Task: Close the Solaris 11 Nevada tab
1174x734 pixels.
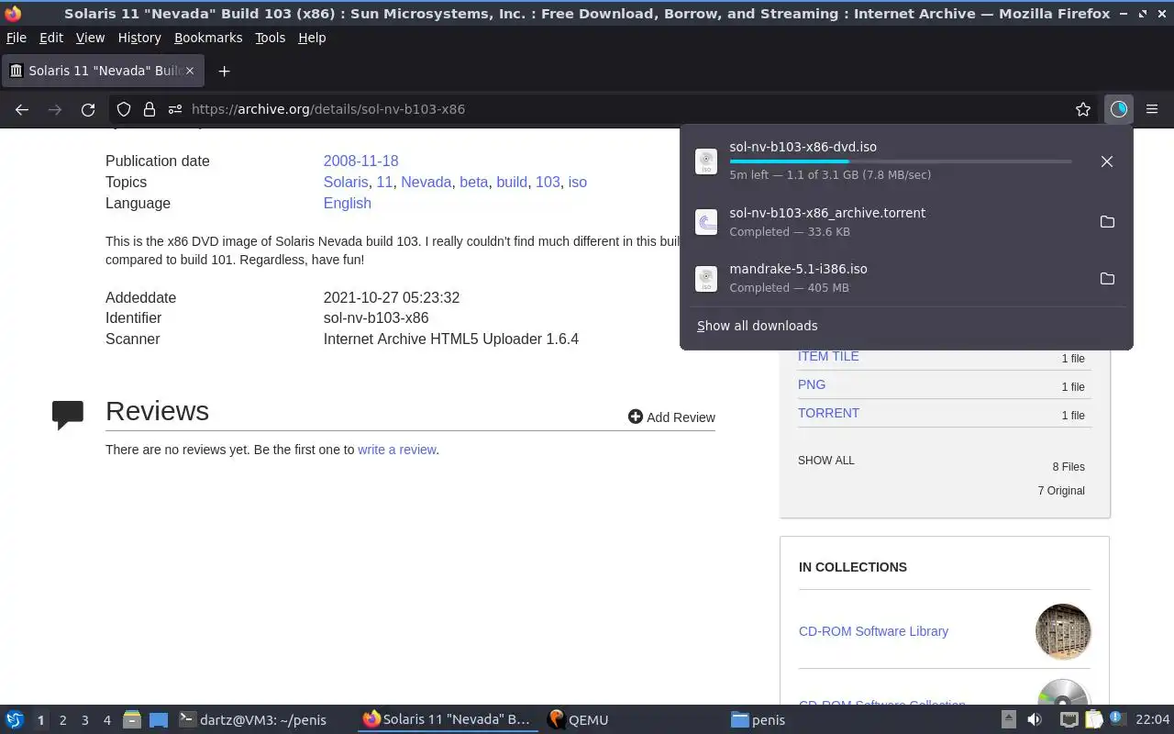Action: tap(191, 71)
